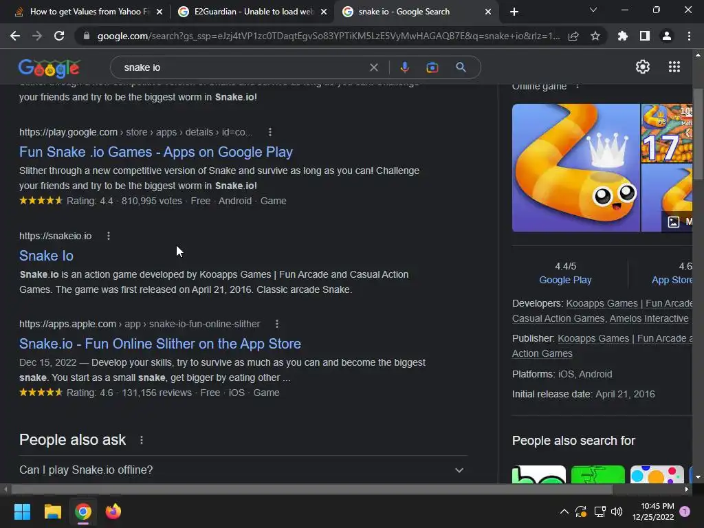Open the large Snake.io game image
This screenshot has height=528, width=704.
(x=575, y=168)
